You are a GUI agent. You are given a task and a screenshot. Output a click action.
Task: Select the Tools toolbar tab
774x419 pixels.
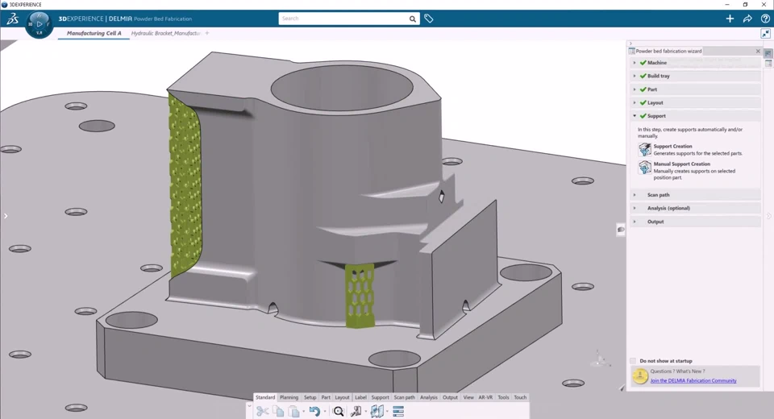(x=503, y=397)
